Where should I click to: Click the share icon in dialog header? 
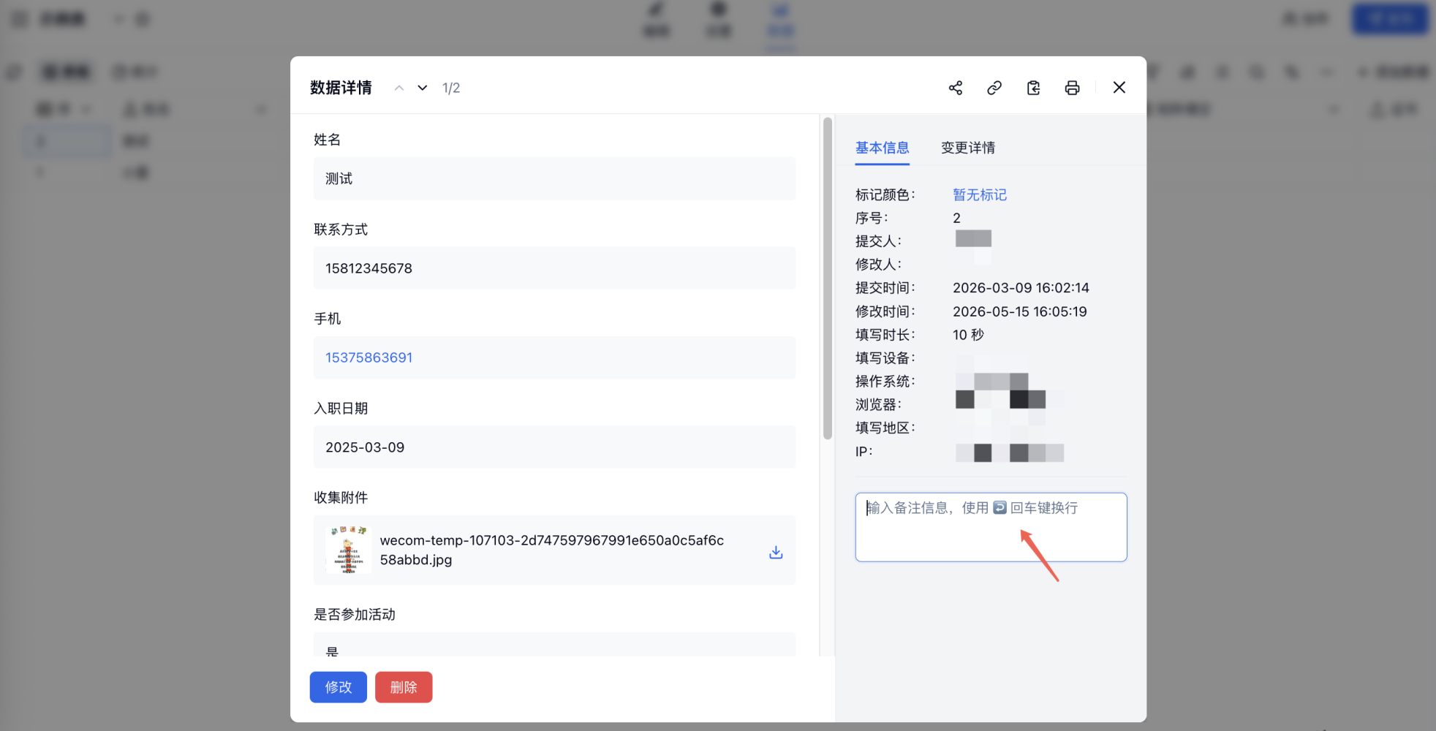coord(955,88)
